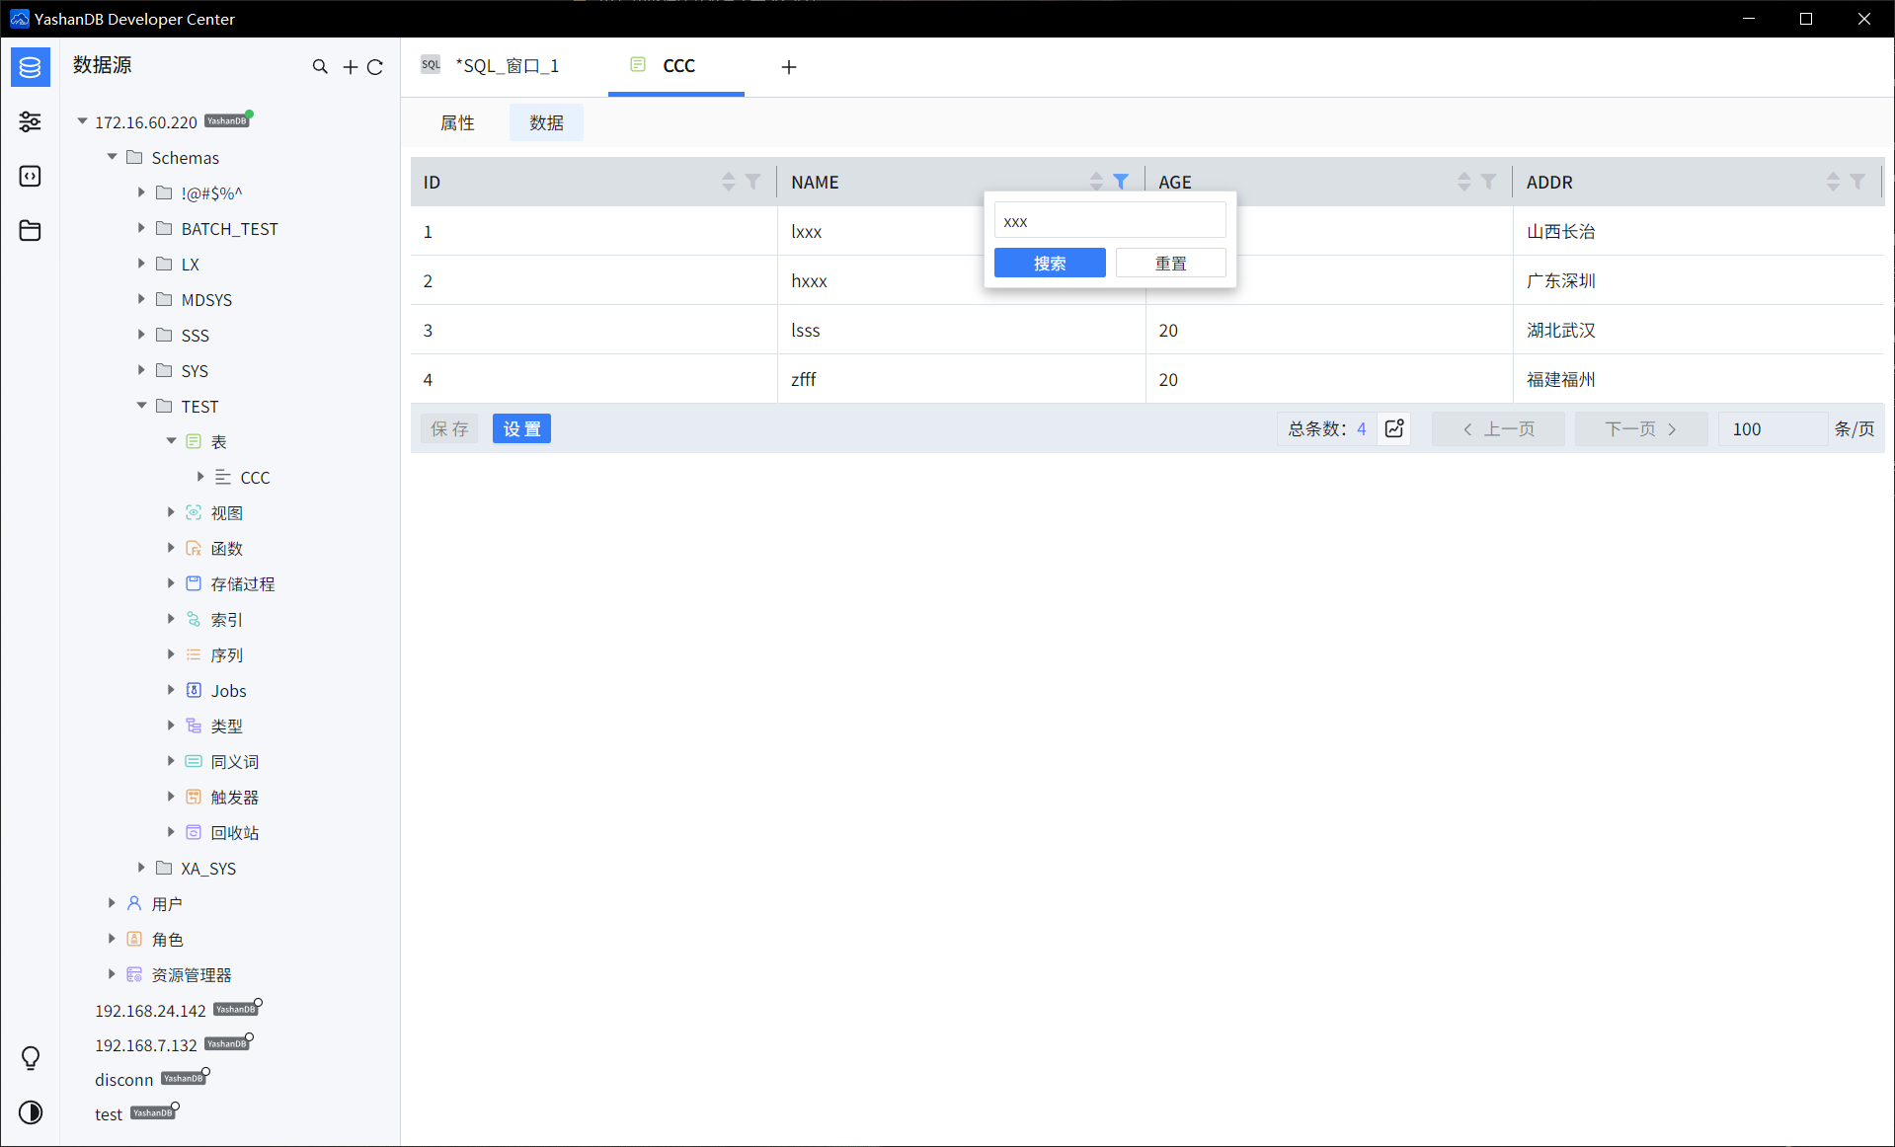1895x1147 pixels.
Task: Toggle the theme contrast icon at bottom left
Action: click(x=31, y=1112)
